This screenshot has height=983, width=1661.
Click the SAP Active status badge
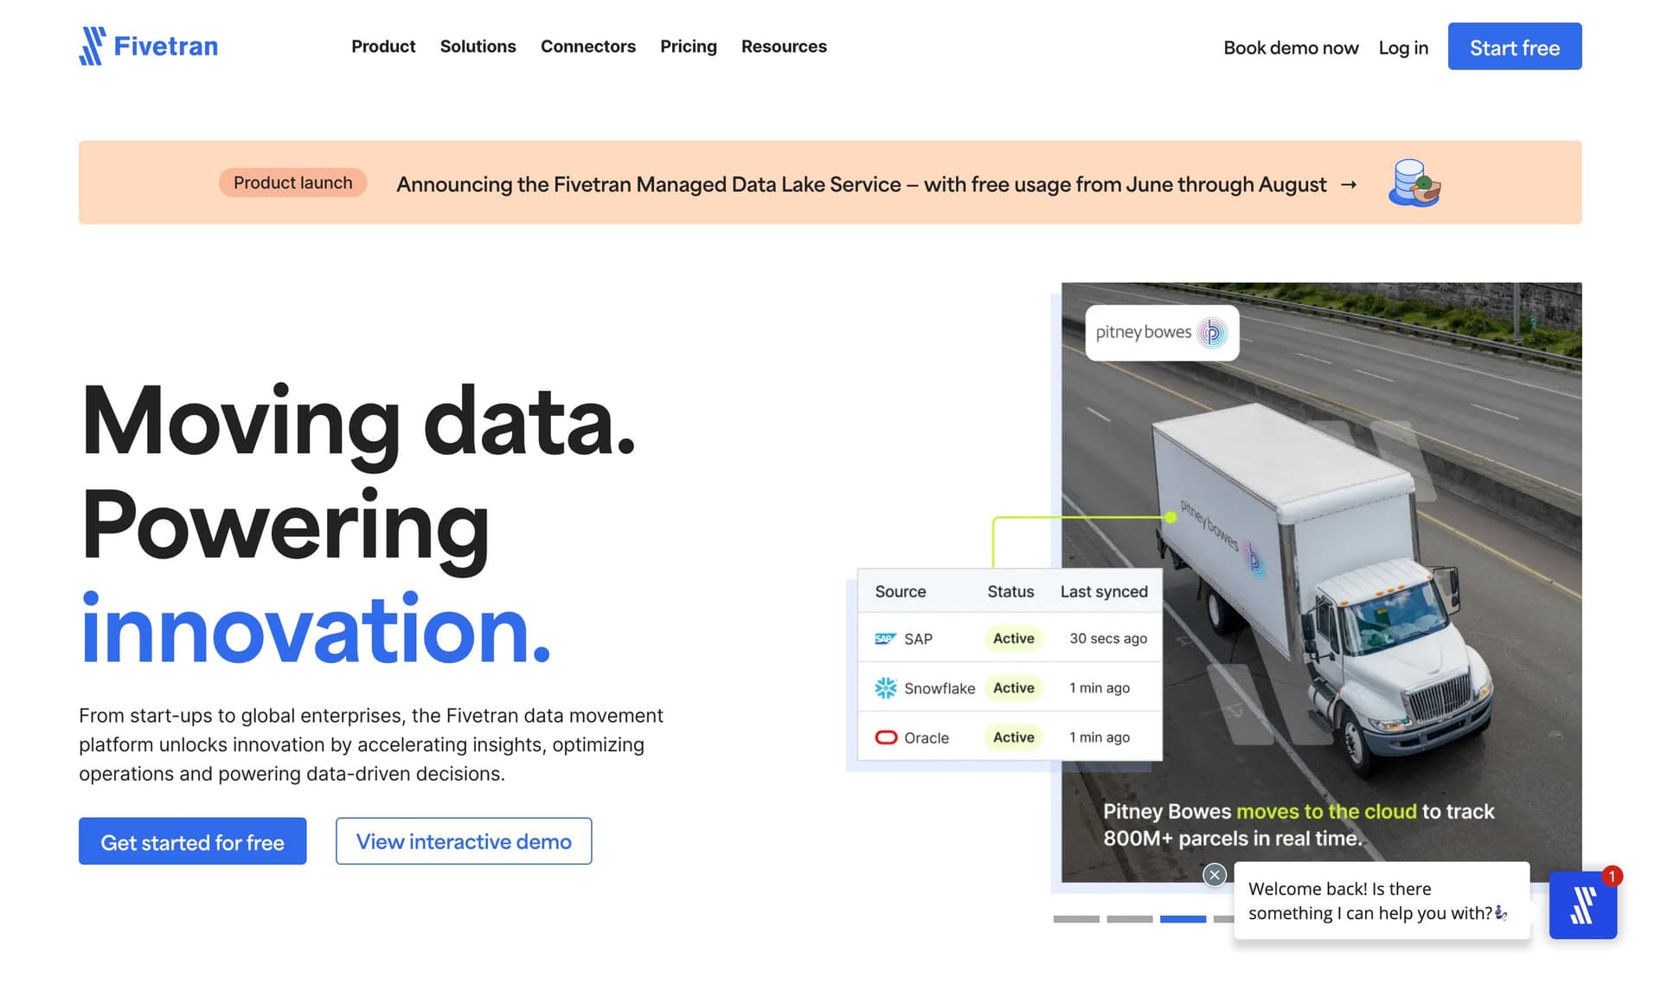coord(1013,639)
